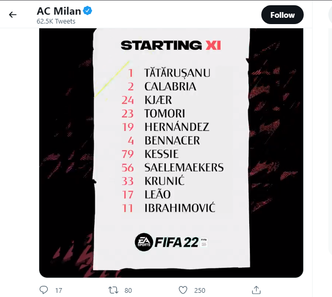Click the FIFA 22 logo text
Screen dimensions: 332x297
[175, 242]
